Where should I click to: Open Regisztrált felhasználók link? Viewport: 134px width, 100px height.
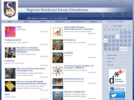[x=115, y=22]
